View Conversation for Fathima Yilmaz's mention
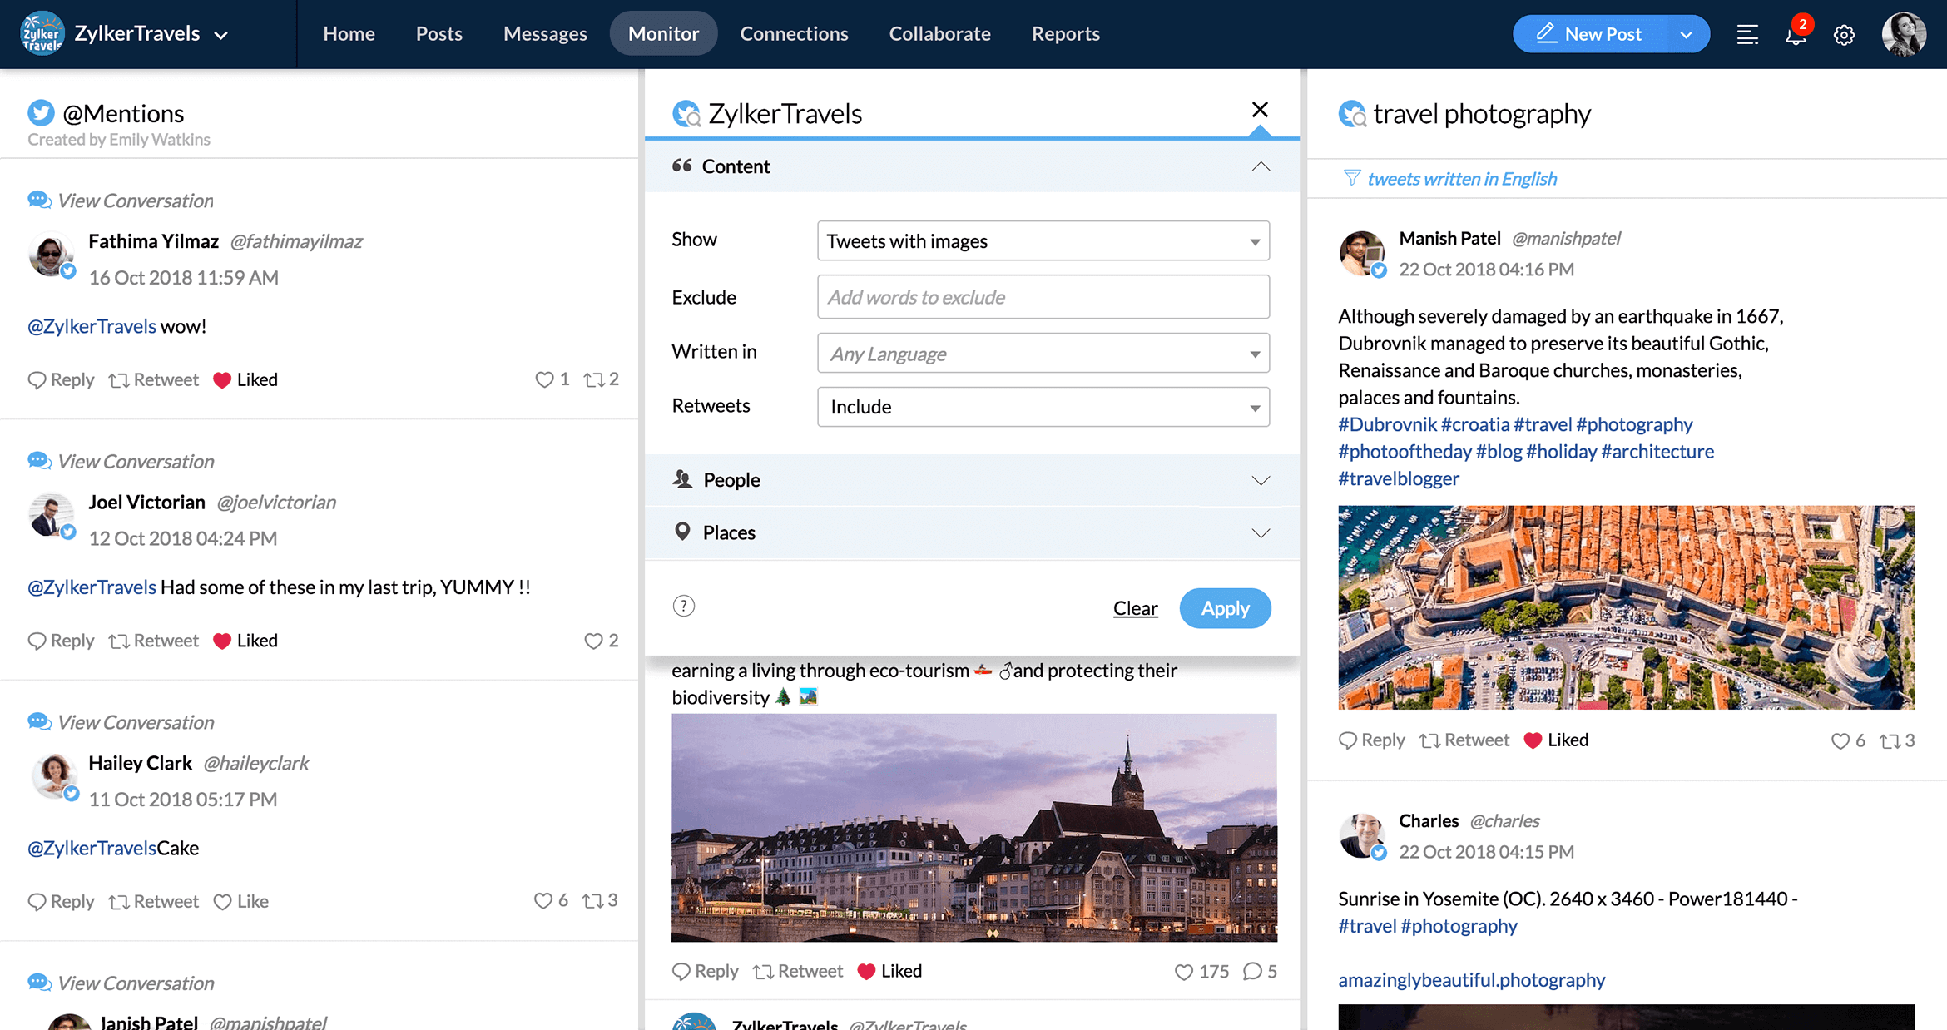Screen dimensions: 1947x1030 pyautogui.click(x=121, y=201)
